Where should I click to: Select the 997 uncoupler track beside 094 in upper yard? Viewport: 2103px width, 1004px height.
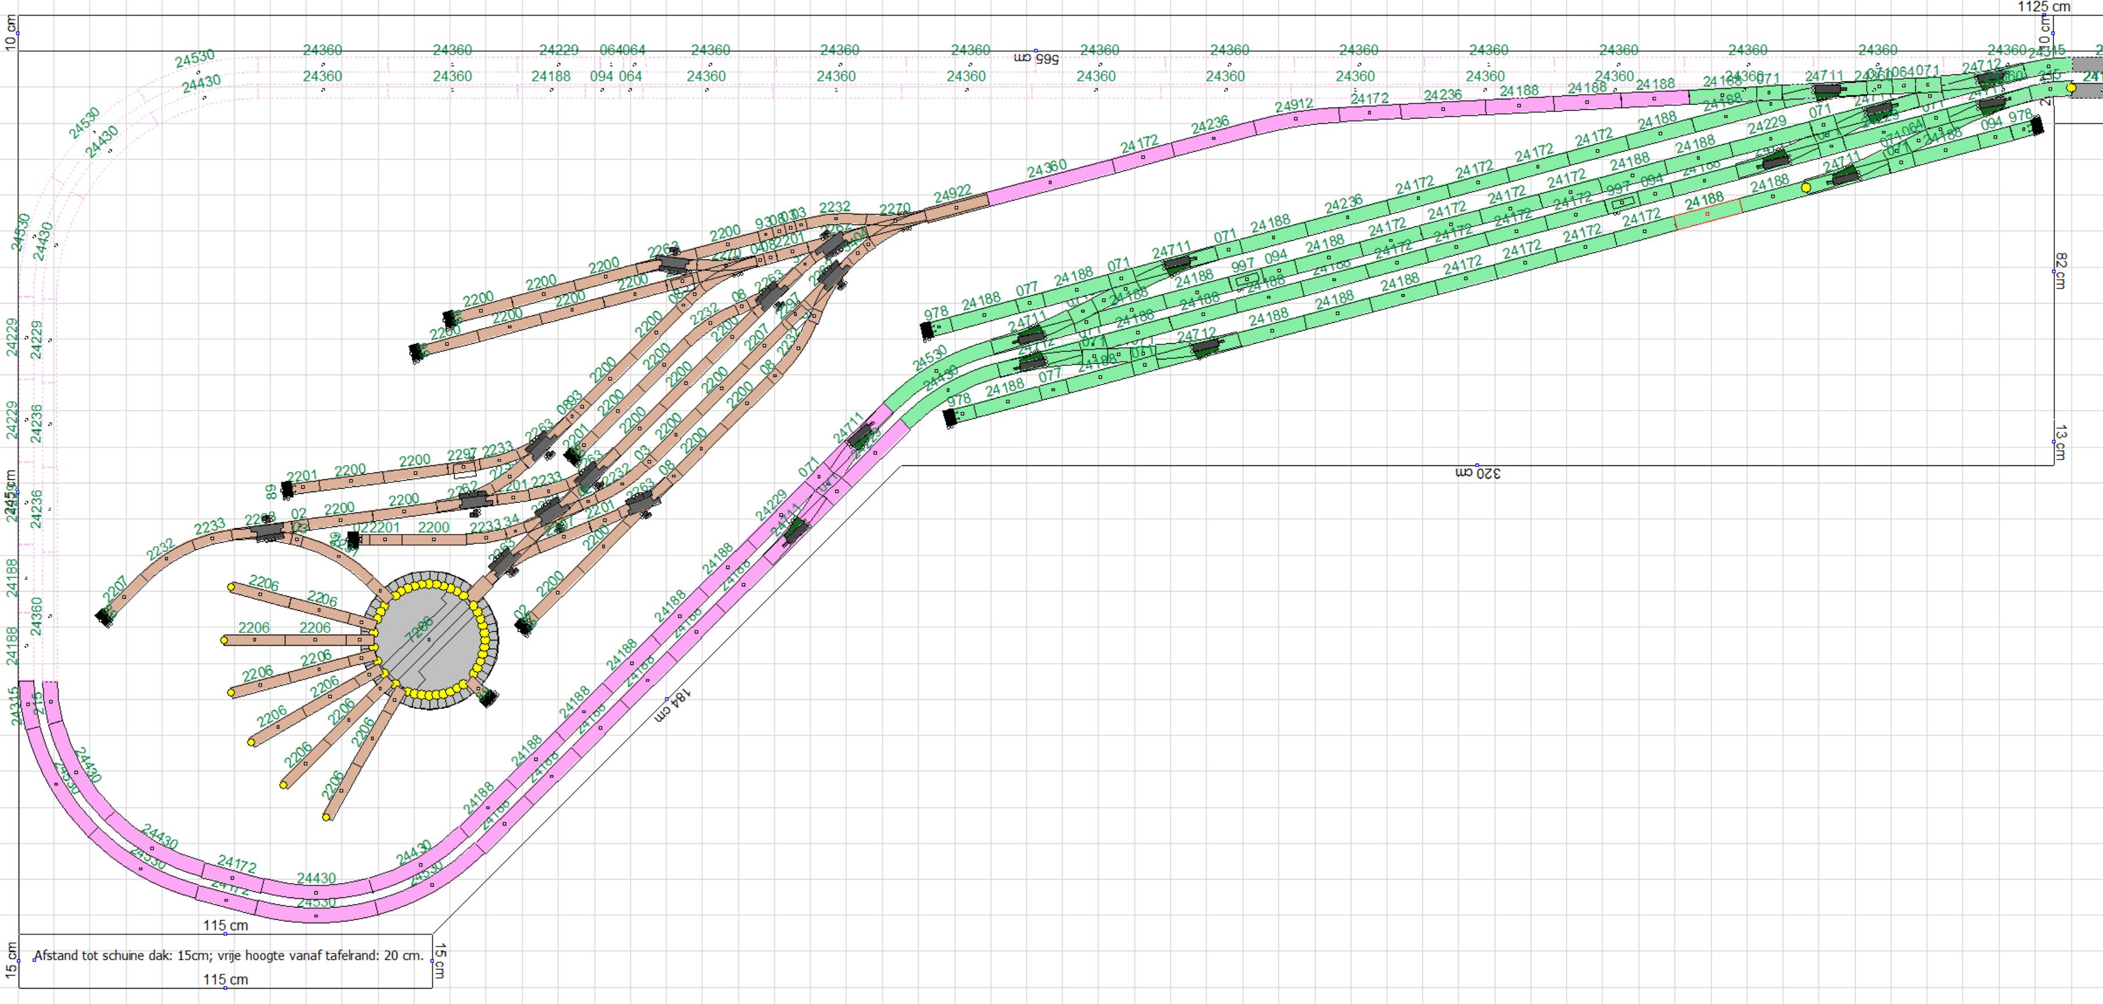1621,202
